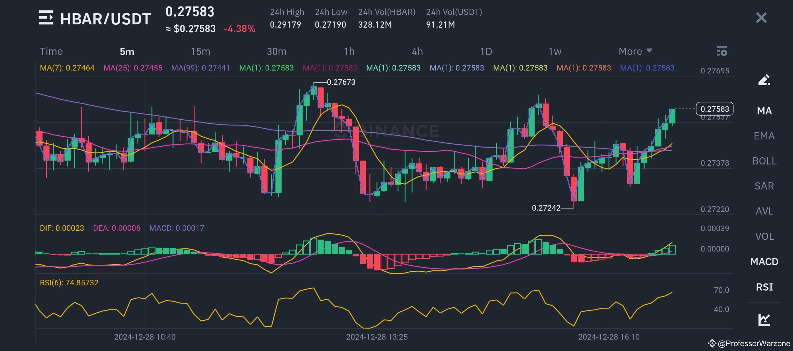
Task: Click the MA(7): 0.27464 legend
Action: click(x=67, y=68)
